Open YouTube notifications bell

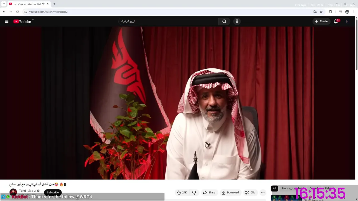(x=336, y=21)
